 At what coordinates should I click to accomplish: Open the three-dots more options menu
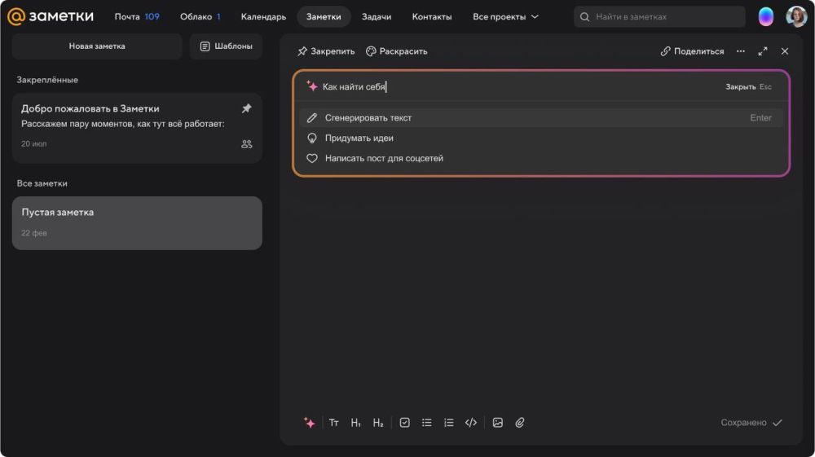740,51
